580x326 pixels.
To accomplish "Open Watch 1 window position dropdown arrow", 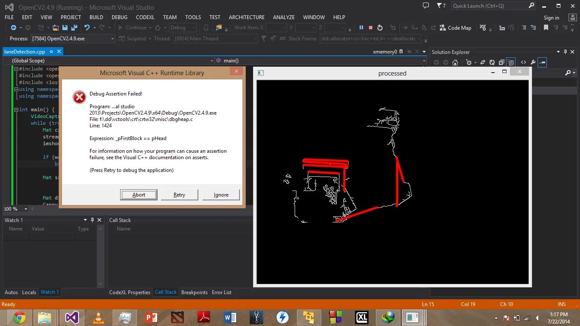I will pyautogui.click(x=85, y=220).
